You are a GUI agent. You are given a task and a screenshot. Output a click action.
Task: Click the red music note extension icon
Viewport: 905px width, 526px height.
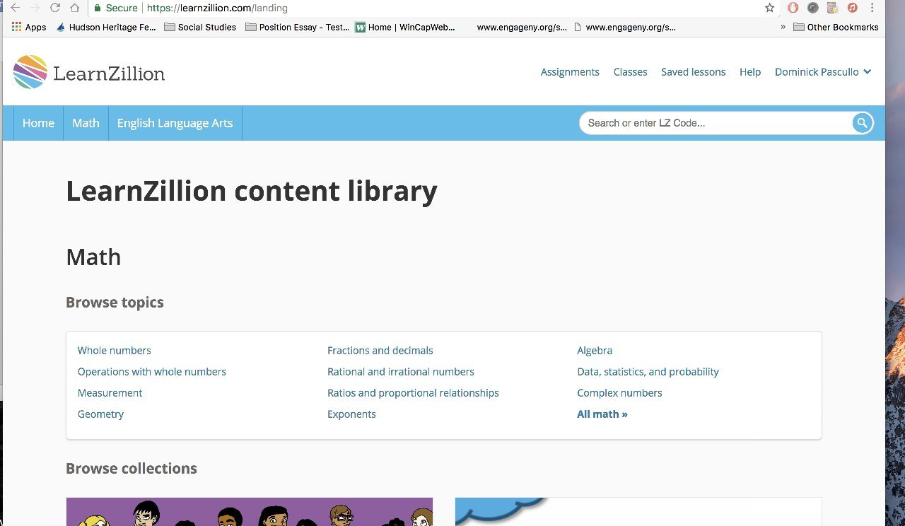(x=852, y=7)
